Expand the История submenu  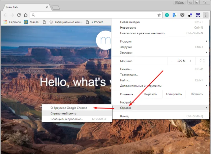160,42
